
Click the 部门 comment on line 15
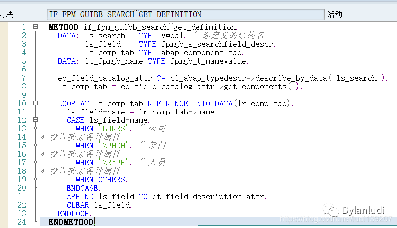click(x=154, y=145)
